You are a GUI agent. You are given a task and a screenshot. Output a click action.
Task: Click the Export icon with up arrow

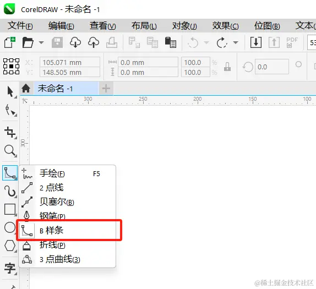point(274,42)
